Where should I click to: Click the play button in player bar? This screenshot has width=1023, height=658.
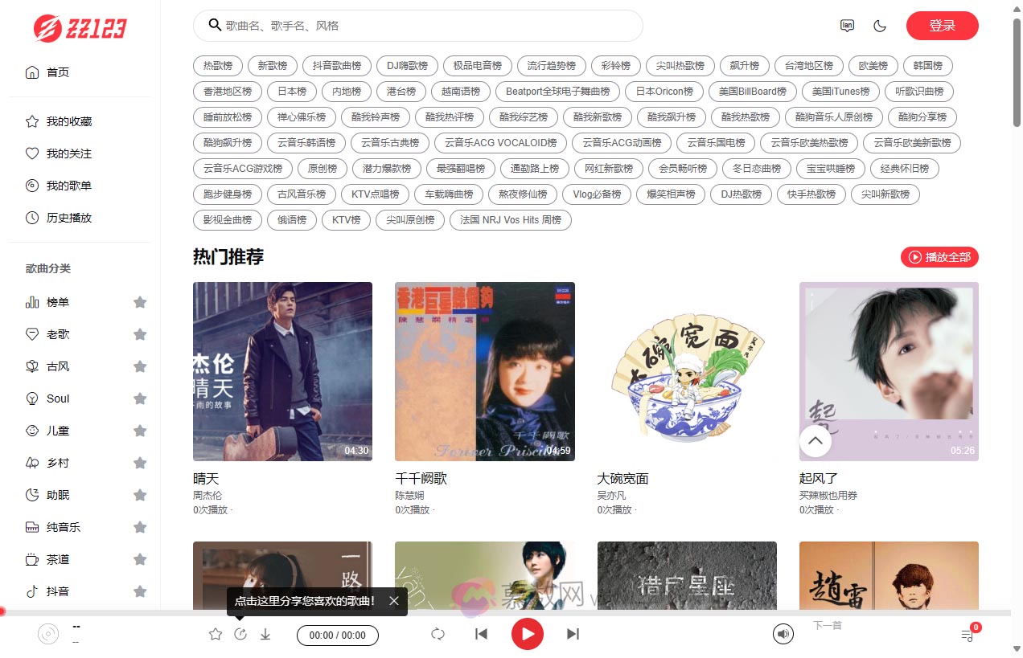coord(528,634)
